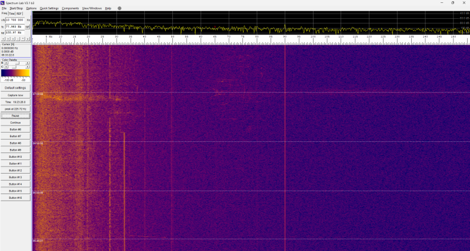Click the down v frequency button
Screen dimensions: 470x251
point(28,39)
